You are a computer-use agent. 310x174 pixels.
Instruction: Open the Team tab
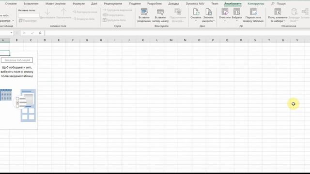click(x=215, y=3)
